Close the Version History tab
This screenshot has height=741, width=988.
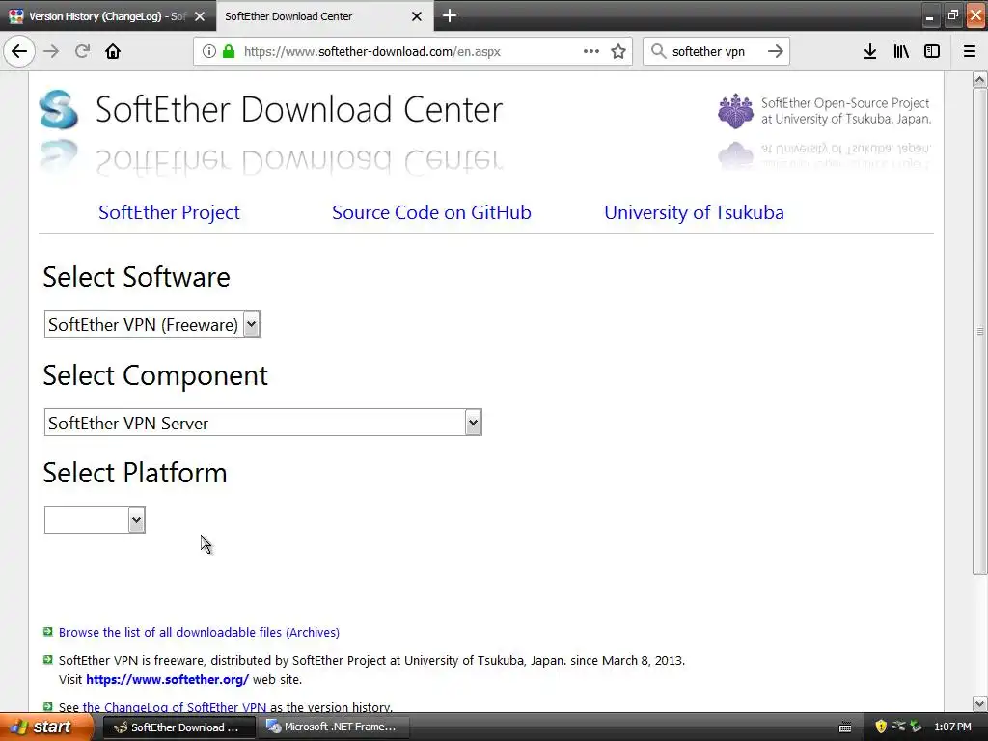(200, 16)
